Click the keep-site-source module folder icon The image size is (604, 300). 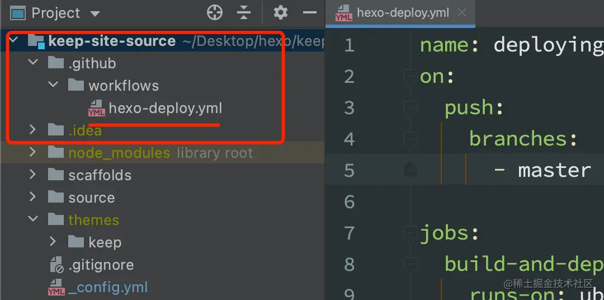point(37,41)
